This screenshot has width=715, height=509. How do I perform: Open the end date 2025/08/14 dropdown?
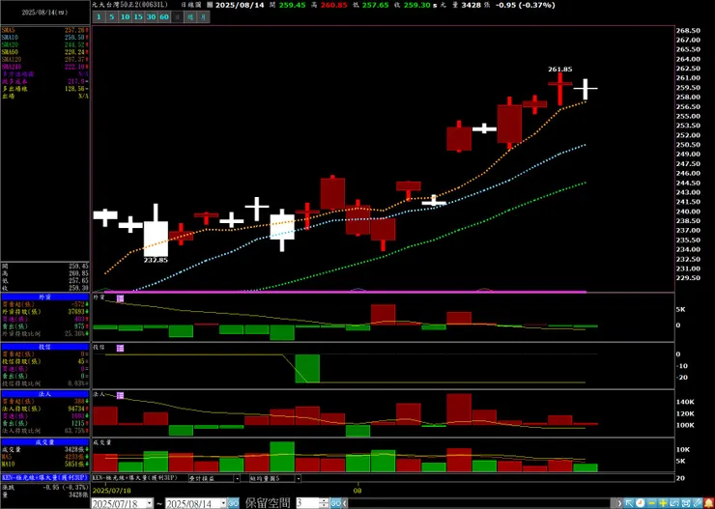(x=223, y=503)
